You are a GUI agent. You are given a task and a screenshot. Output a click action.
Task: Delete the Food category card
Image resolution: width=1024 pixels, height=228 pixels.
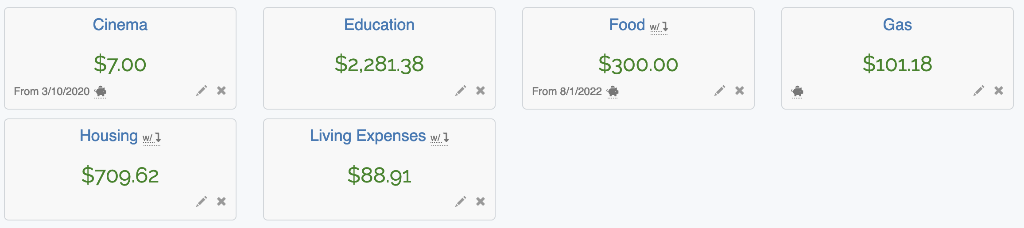click(x=740, y=91)
